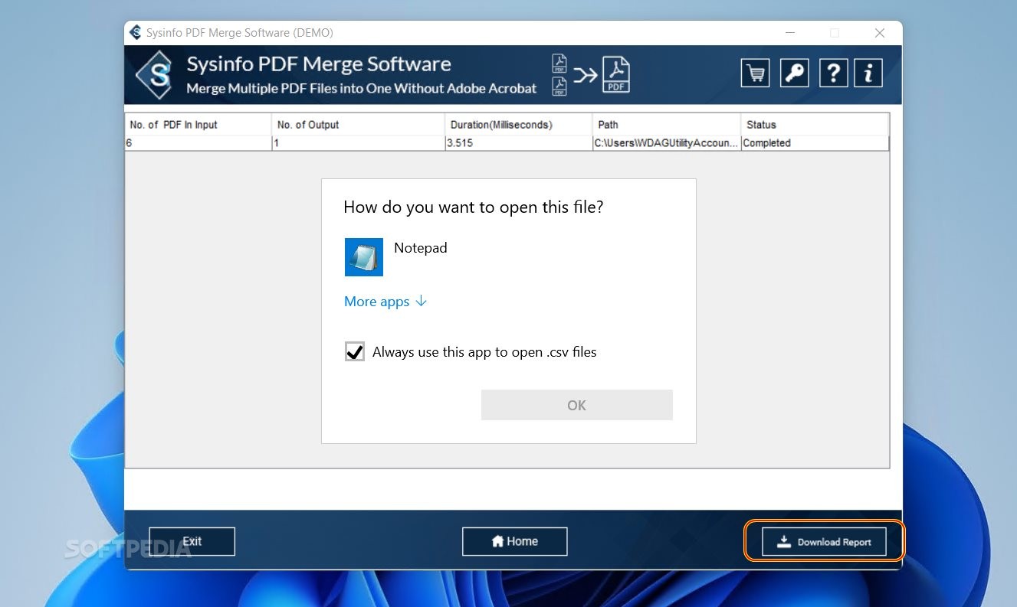Image resolution: width=1017 pixels, height=607 pixels.
Task: Choose the Notepad app label
Action: pos(420,248)
